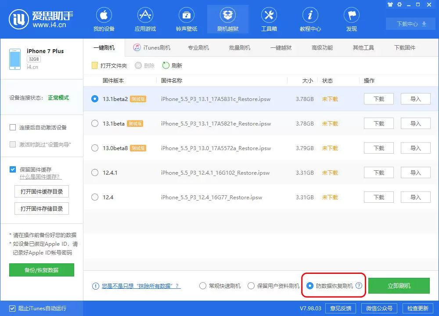Click iPhone_5.5_P3_12.4_16G77_Restore.ipsw filename
Screen dimensions: 439x316
pyautogui.click(x=212, y=197)
